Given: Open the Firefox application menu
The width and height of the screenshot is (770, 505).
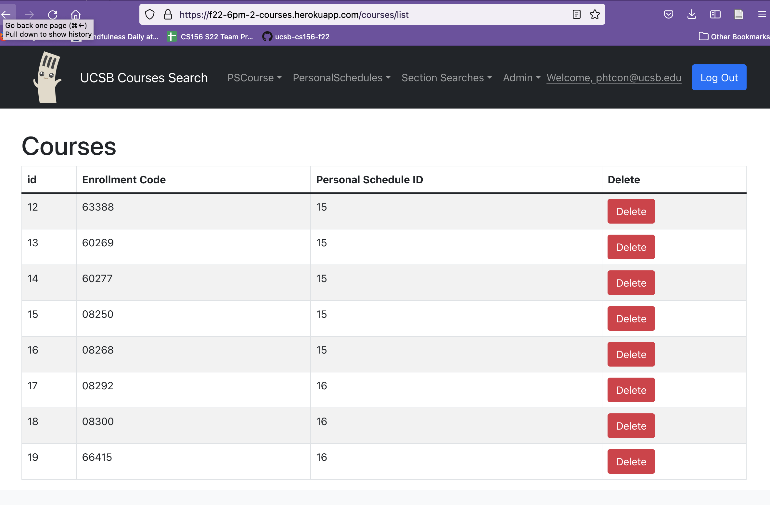Looking at the screenshot, I should 762,14.
